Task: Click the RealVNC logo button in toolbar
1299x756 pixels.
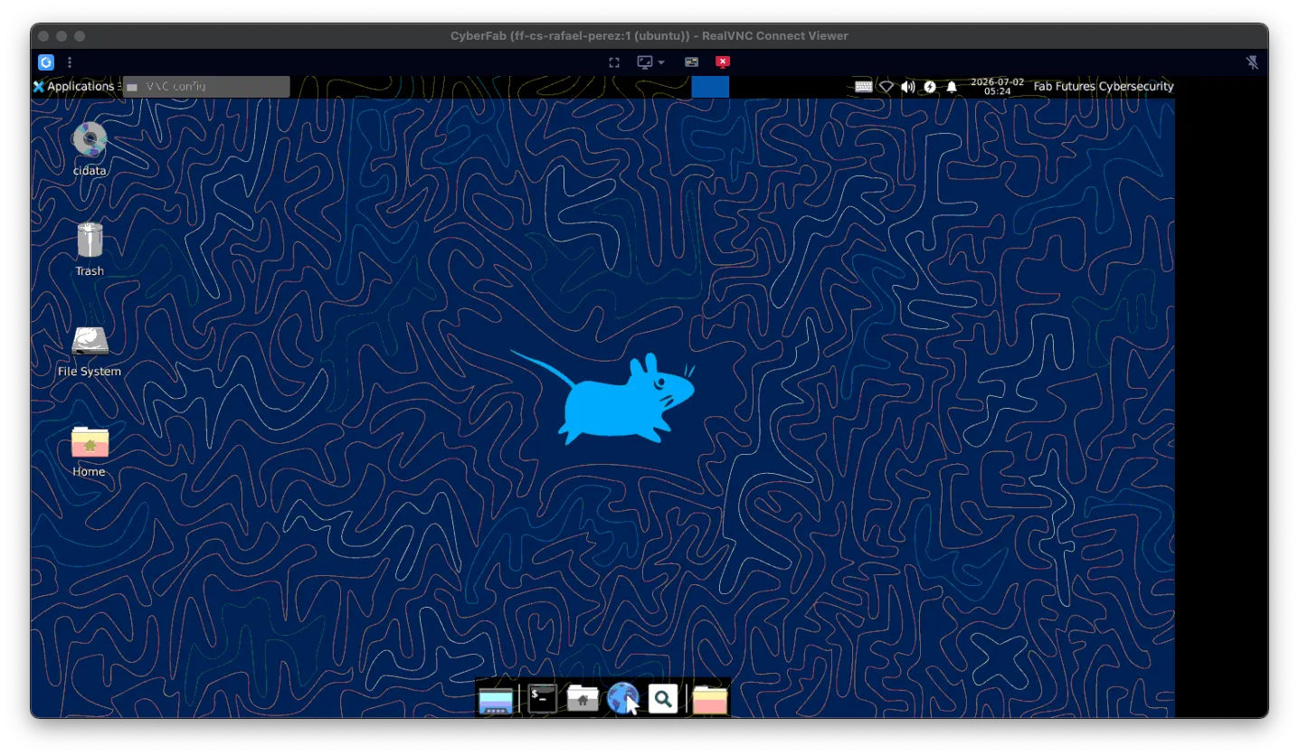Action: pyautogui.click(x=46, y=62)
